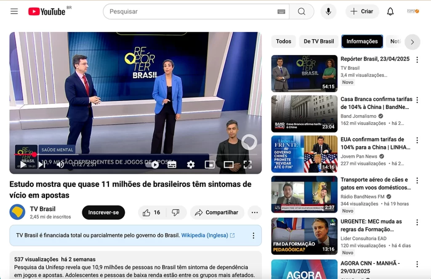Start voice search with the microphone

(328, 11)
